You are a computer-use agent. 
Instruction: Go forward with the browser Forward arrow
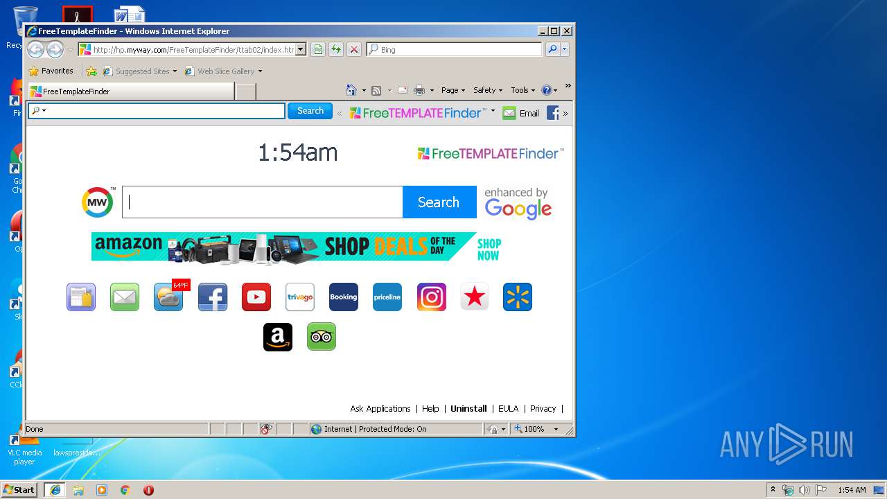click(55, 49)
